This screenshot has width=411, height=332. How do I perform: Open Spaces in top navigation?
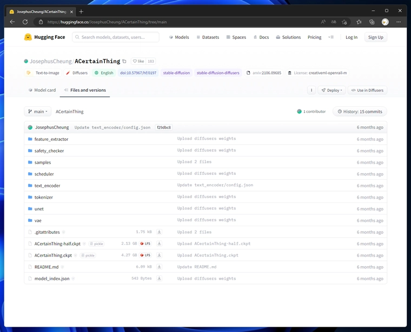[x=236, y=37]
